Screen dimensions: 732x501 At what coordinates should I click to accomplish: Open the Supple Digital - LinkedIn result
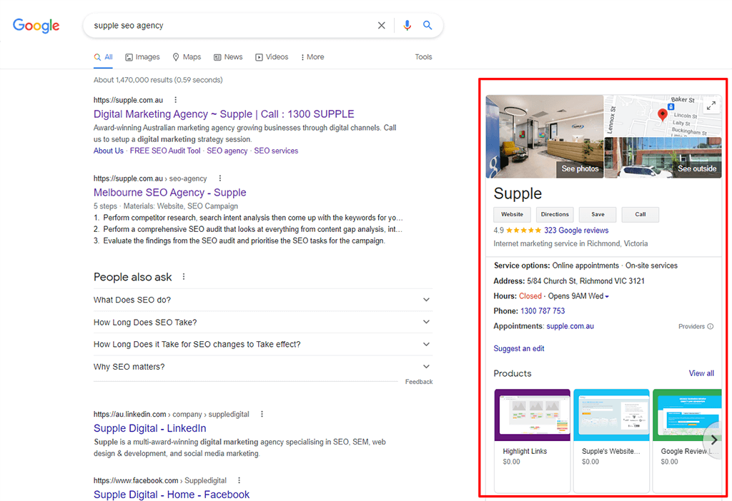150,428
